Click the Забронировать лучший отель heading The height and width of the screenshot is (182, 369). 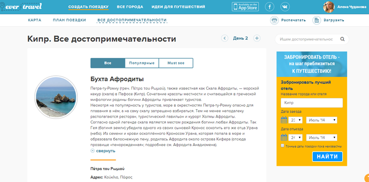(x=306, y=86)
